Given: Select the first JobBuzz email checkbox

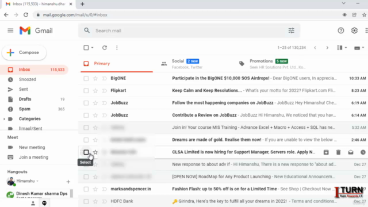Looking at the screenshot, I should coord(86,103).
